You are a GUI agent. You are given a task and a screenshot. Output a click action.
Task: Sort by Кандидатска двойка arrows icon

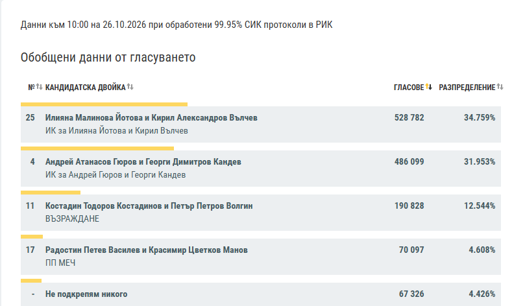(x=130, y=87)
